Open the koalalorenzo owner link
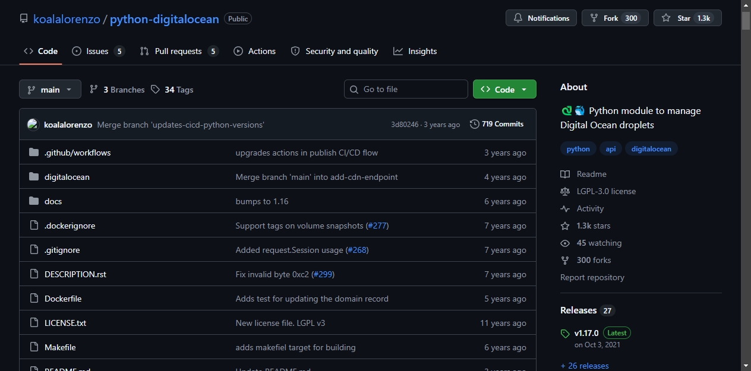The image size is (751, 371). pyautogui.click(x=67, y=19)
